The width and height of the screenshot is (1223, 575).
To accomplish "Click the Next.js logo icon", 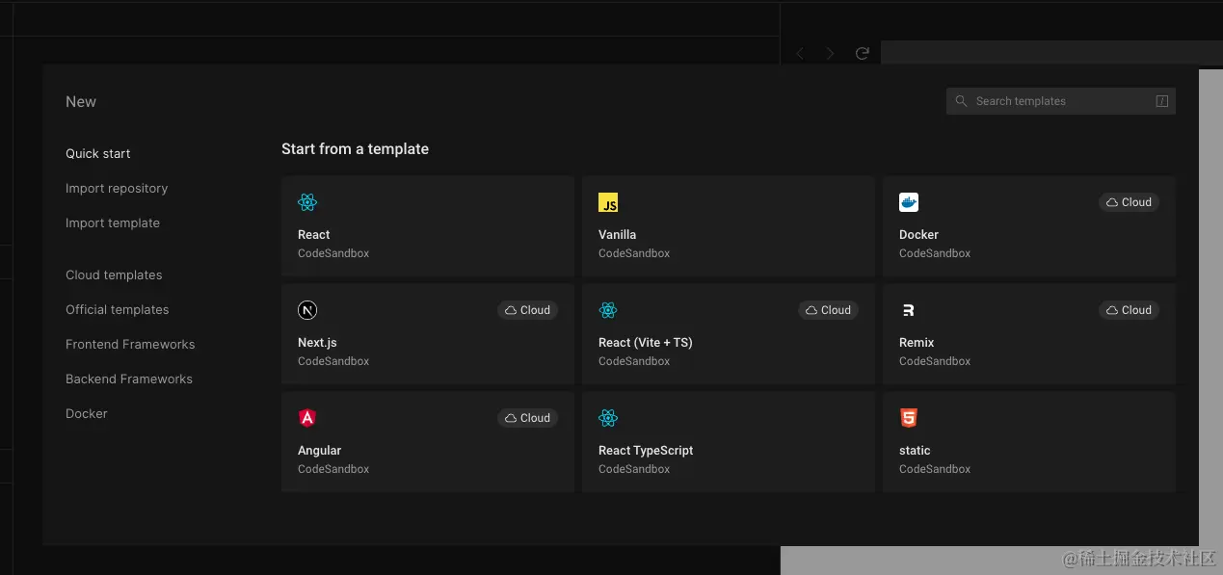I will point(307,310).
